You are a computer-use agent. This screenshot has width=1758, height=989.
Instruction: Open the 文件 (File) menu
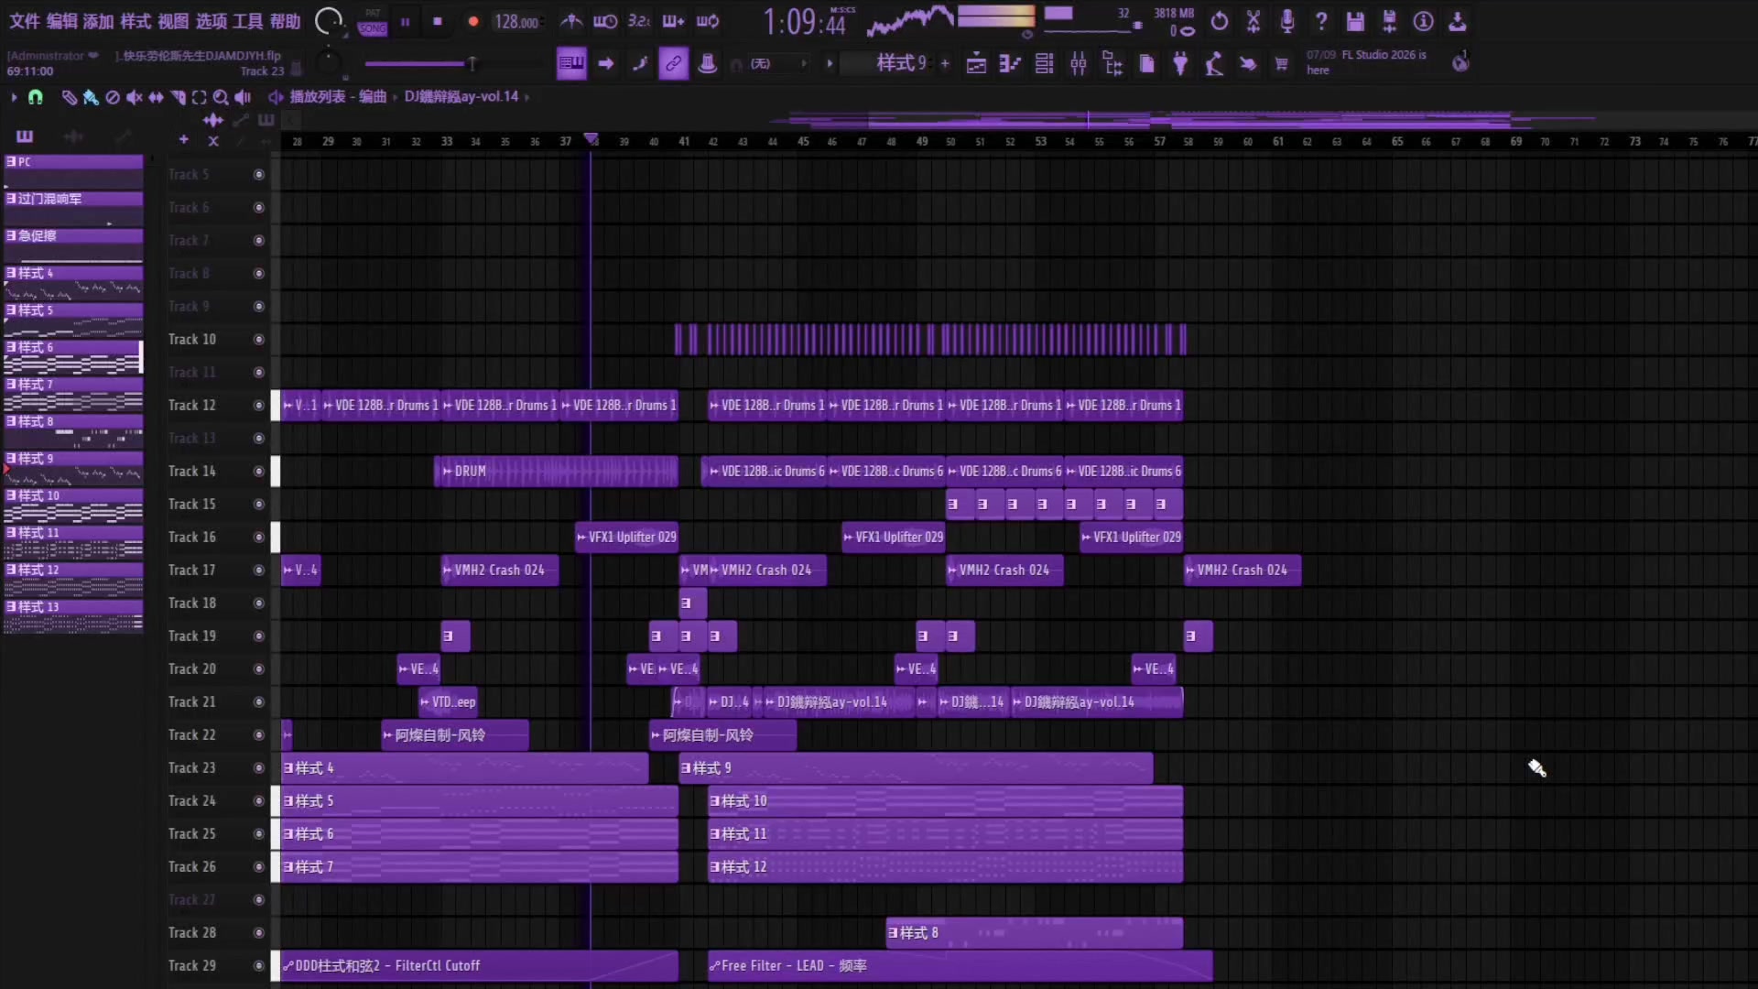(x=24, y=21)
